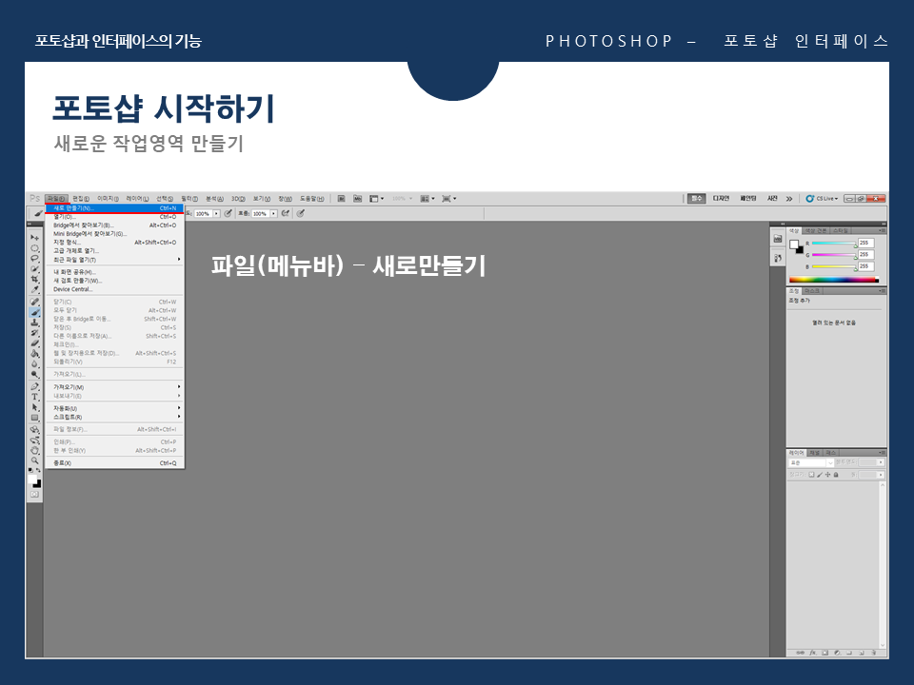Switch to 페인팅 workspace button
914x685 pixels.
(748, 199)
